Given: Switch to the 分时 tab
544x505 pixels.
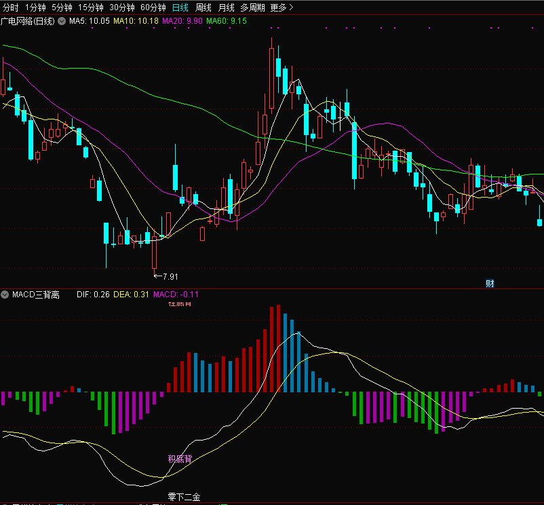Looking at the screenshot, I should tap(11, 7).
